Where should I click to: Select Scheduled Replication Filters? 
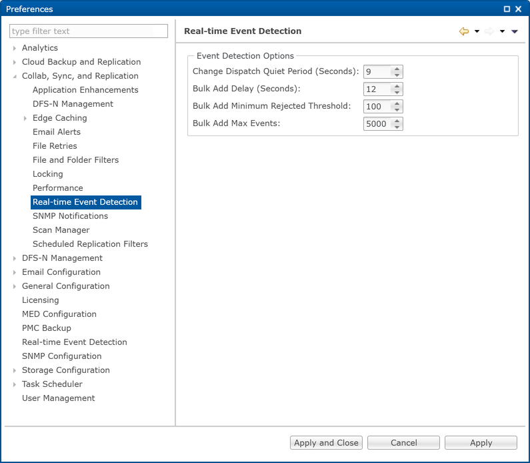click(90, 244)
